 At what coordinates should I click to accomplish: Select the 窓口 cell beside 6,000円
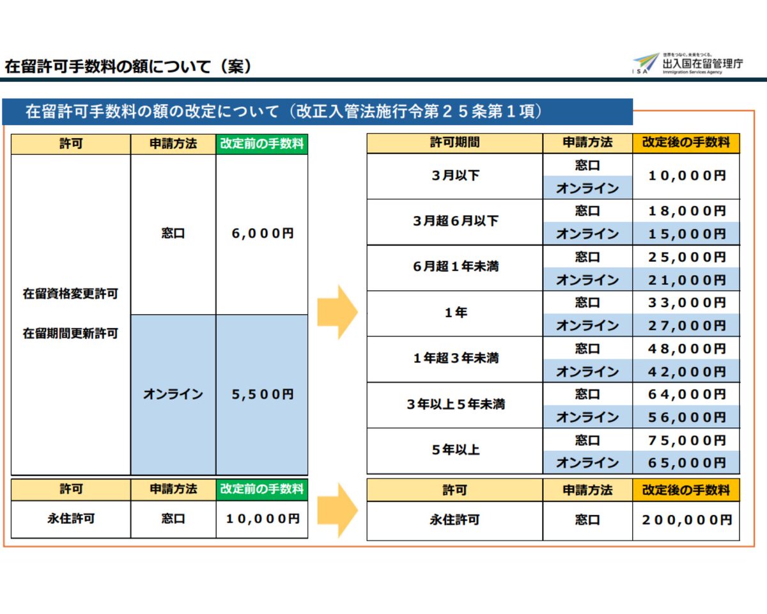pyautogui.click(x=173, y=234)
